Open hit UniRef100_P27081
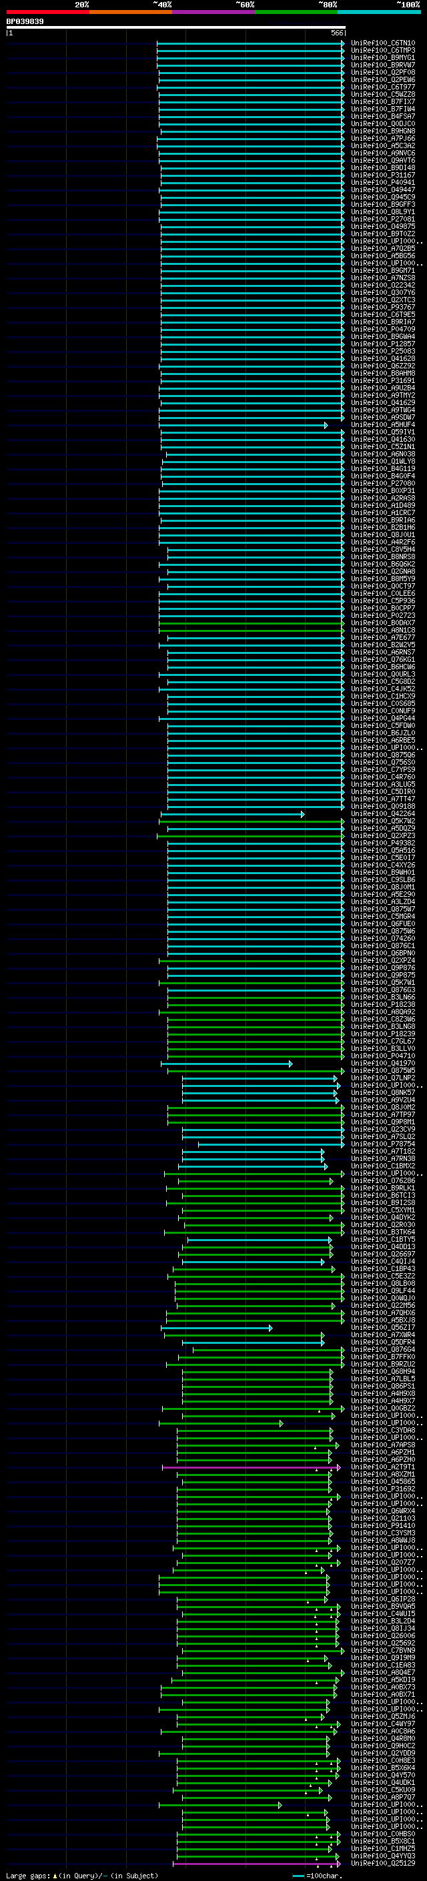 pyautogui.click(x=382, y=219)
